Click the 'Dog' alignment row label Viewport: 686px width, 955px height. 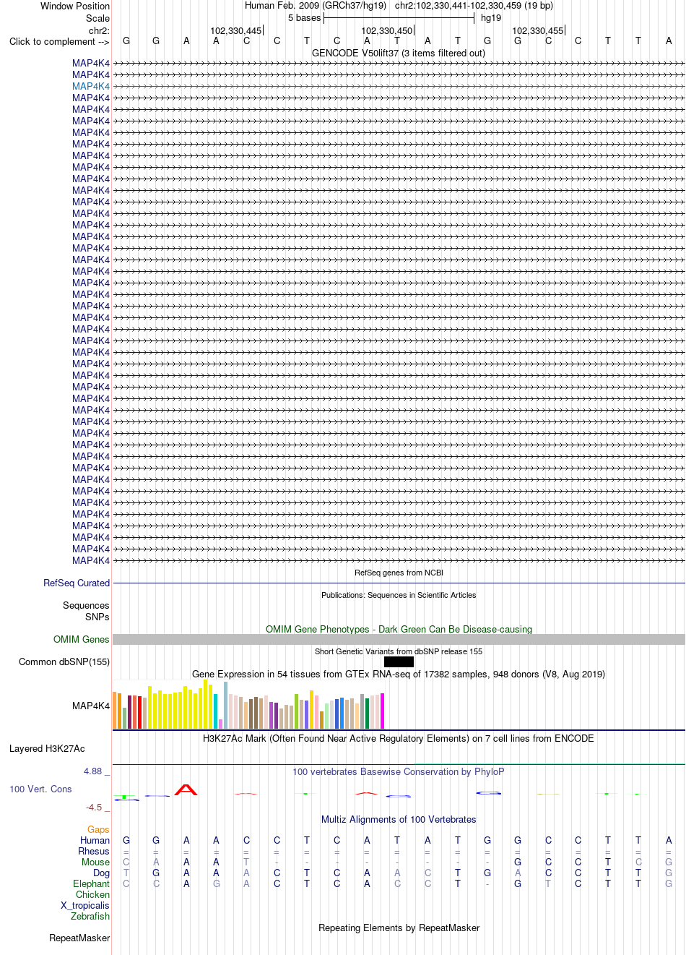click(x=101, y=873)
